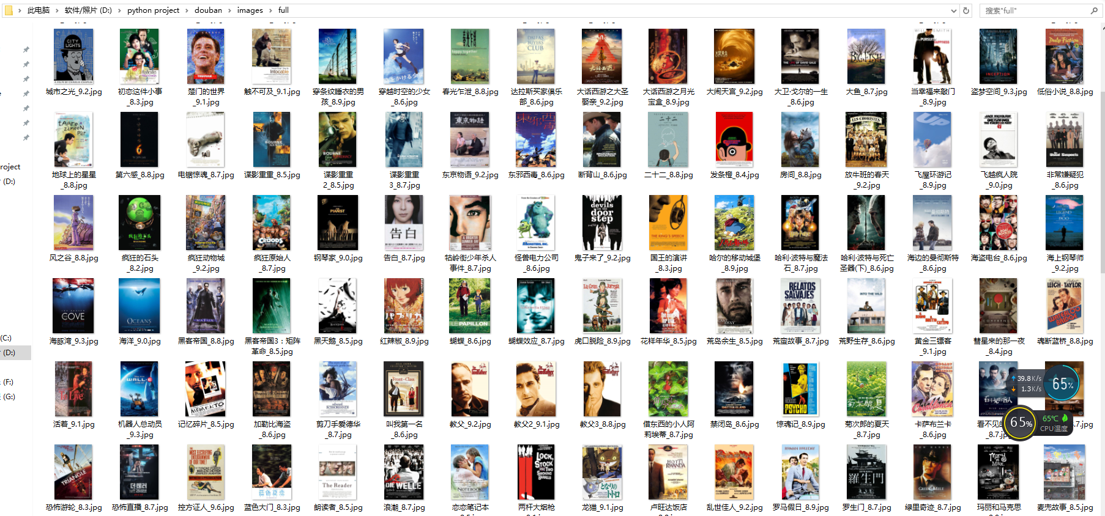Select (C:) drive in navigation pane
Viewport: 1105px width, 516px height.
tap(6, 338)
